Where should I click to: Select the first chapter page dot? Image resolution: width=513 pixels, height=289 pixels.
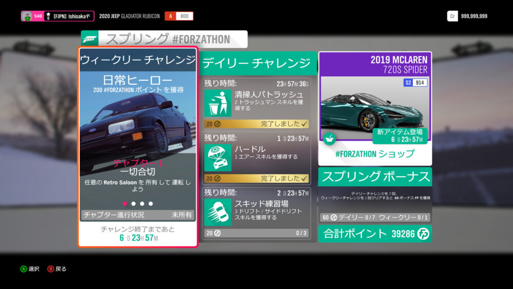click(125, 204)
